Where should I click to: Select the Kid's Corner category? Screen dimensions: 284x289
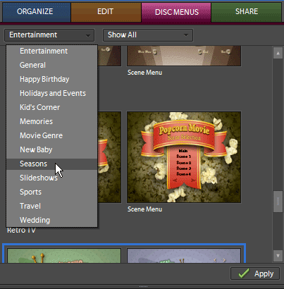pos(51,107)
